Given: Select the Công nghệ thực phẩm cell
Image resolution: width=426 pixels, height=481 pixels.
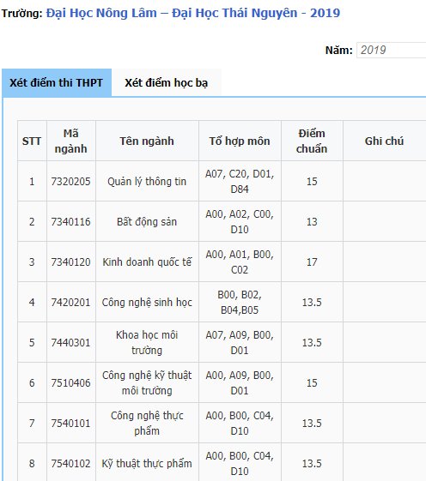Looking at the screenshot, I should (x=147, y=423).
